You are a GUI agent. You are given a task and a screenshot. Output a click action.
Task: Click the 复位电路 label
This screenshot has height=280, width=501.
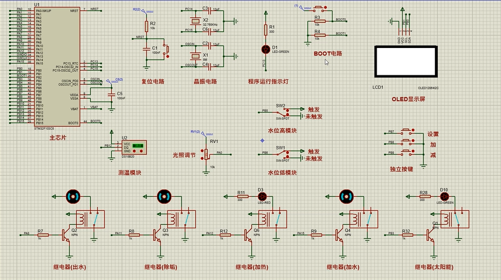153,81
